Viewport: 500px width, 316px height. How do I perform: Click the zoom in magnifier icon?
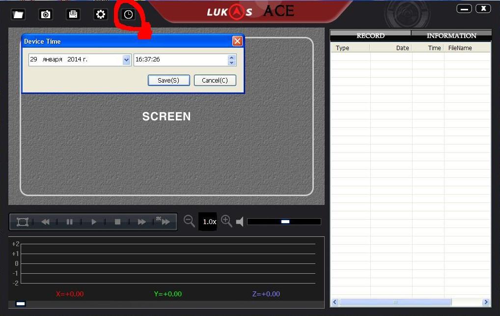click(x=226, y=221)
